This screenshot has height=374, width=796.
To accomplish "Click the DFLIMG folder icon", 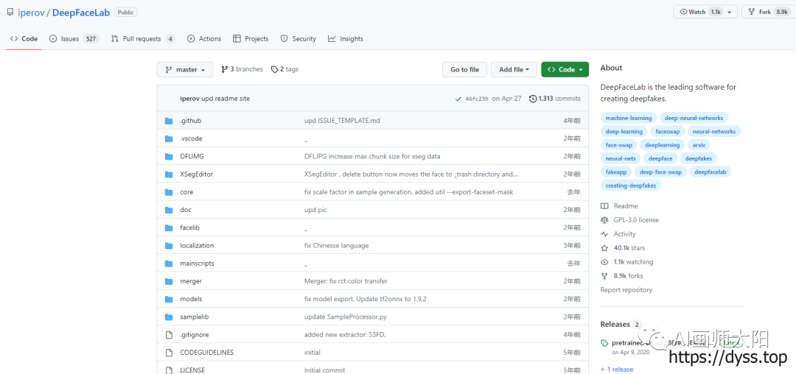I will click(x=169, y=156).
